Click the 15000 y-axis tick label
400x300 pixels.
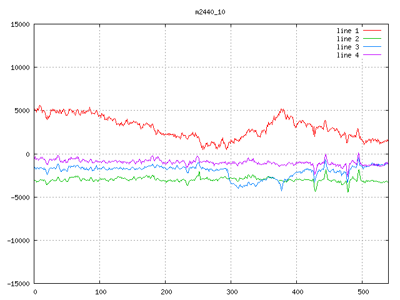(x=20, y=24)
